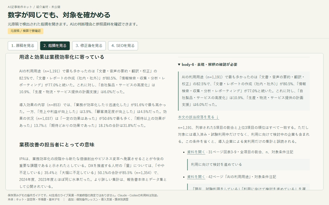This screenshot has height=205, width=329.
Task: Select the 2. 指摘を見る tab
Action: pos(55,46)
